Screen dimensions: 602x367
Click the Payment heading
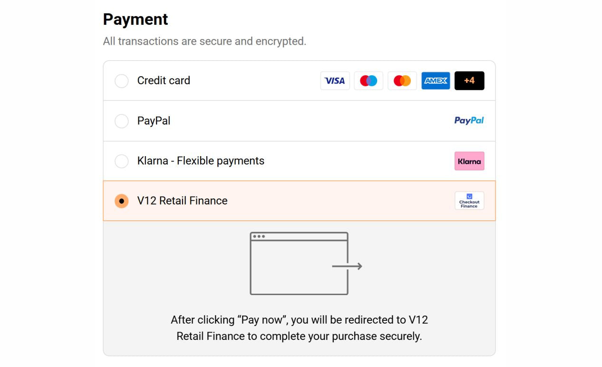pyautogui.click(x=136, y=19)
